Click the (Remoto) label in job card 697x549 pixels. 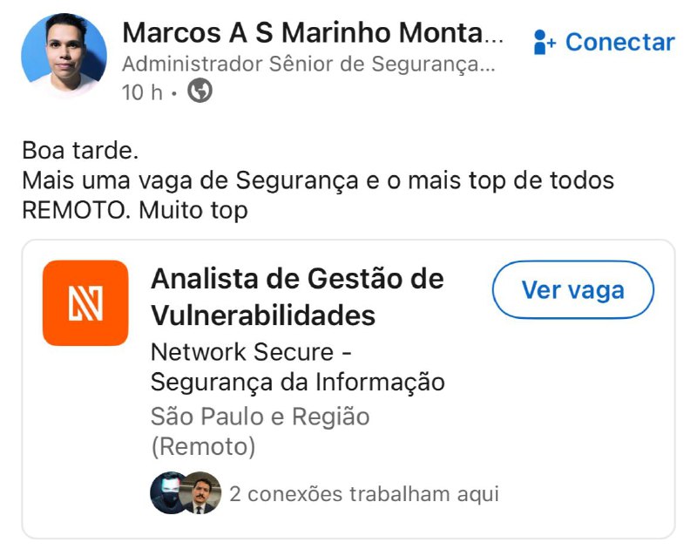203,447
